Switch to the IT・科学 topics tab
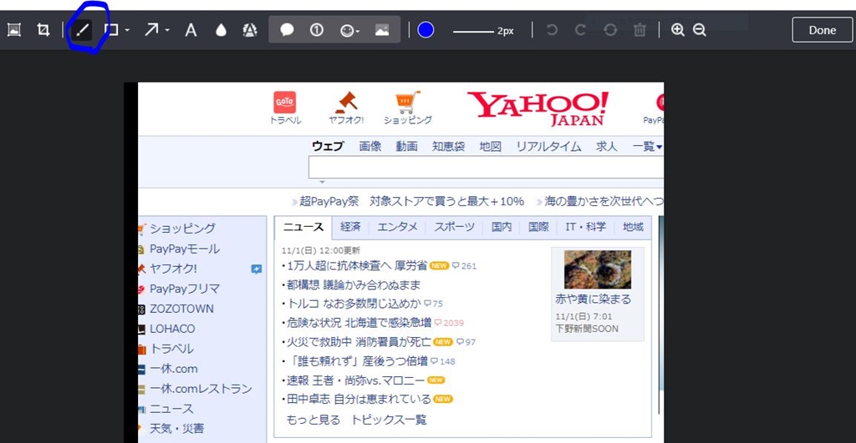856x443 pixels. (x=586, y=227)
